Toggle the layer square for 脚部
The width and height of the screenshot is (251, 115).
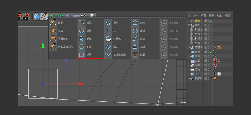pos(206,25)
